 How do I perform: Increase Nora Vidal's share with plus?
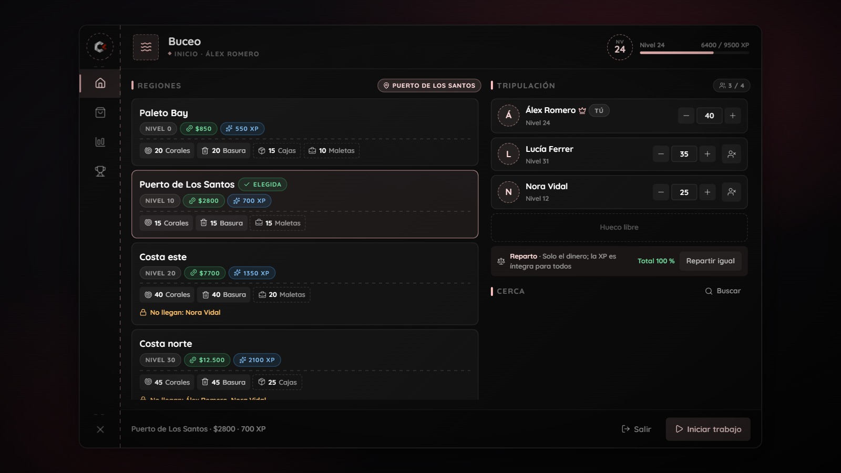click(x=707, y=192)
